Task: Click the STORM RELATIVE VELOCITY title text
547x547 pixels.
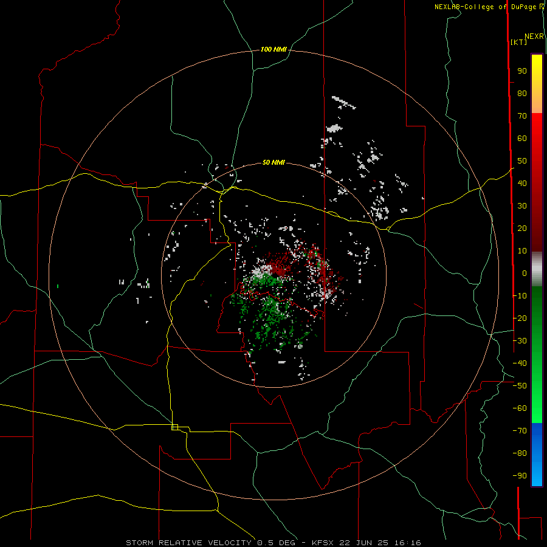Action: point(189,543)
